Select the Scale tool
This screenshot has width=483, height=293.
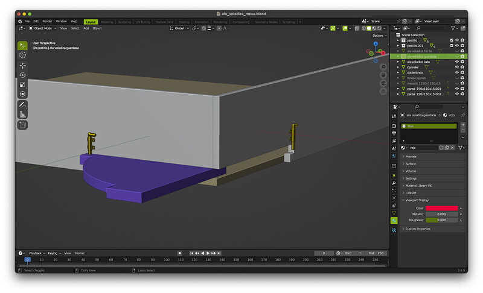click(22, 84)
